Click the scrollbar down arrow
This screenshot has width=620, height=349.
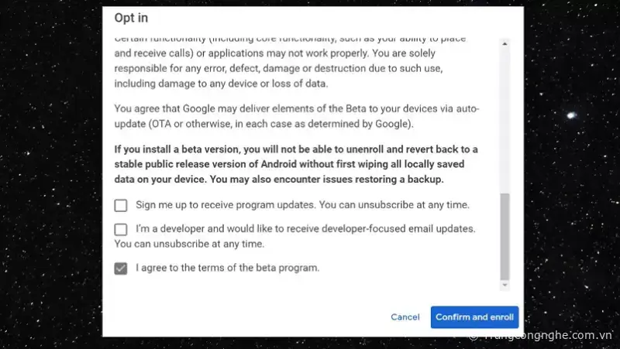505,286
